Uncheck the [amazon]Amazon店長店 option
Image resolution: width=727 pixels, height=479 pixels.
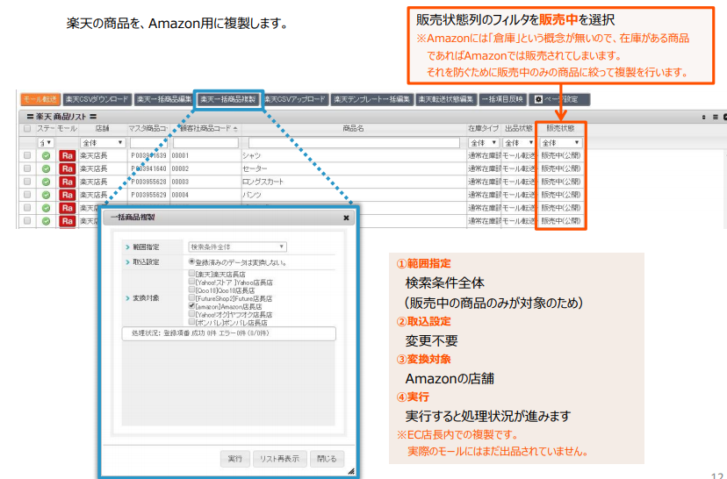pyautogui.click(x=191, y=306)
